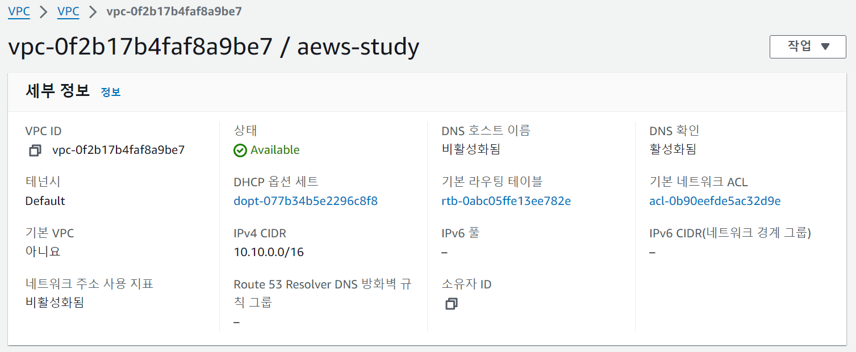Click the 기본 네트워크 ACL label
The image size is (856, 352).
pos(699,182)
